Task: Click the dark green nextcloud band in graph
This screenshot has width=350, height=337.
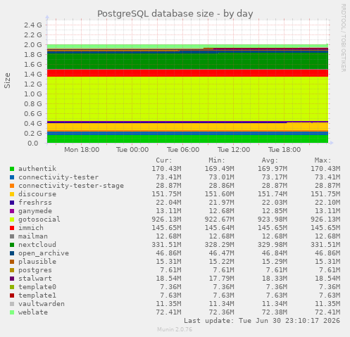Action: click(187, 61)
